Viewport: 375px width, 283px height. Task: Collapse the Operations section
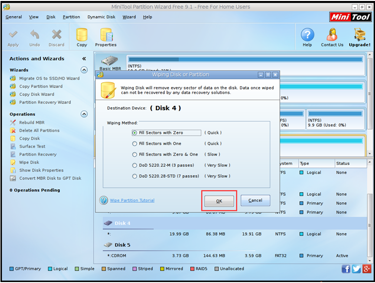coord(84,114)
